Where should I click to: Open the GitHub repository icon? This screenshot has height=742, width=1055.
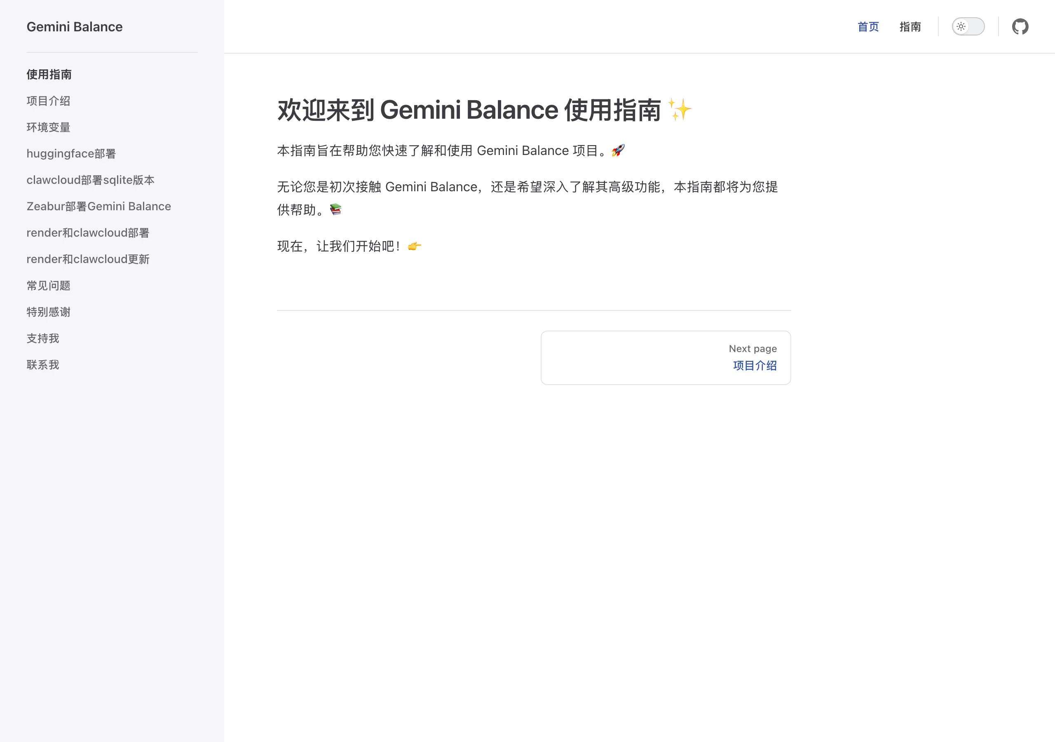[x=1020, y=27]
